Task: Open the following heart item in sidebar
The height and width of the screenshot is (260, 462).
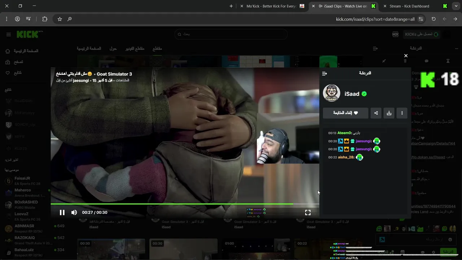Action: (13, 73)
